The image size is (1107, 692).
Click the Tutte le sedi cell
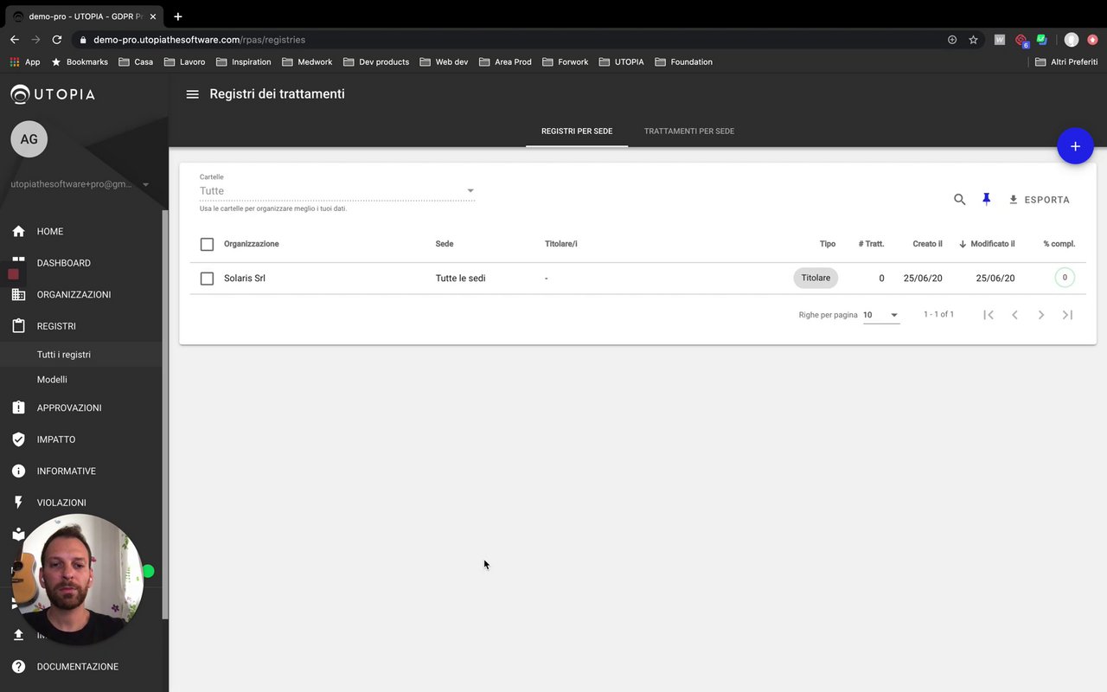click(x=460, y=279)
